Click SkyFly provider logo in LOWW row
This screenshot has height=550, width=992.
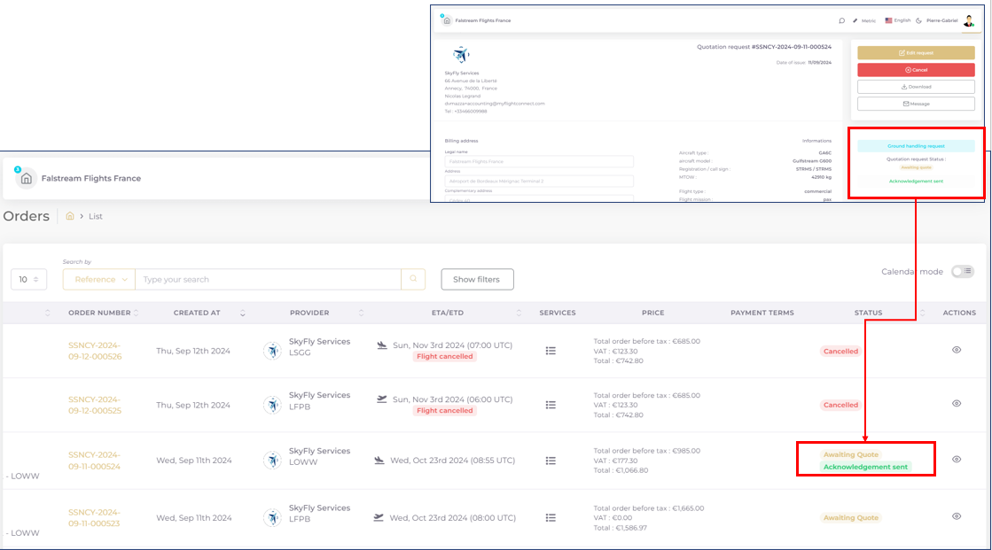pos(273,461)
